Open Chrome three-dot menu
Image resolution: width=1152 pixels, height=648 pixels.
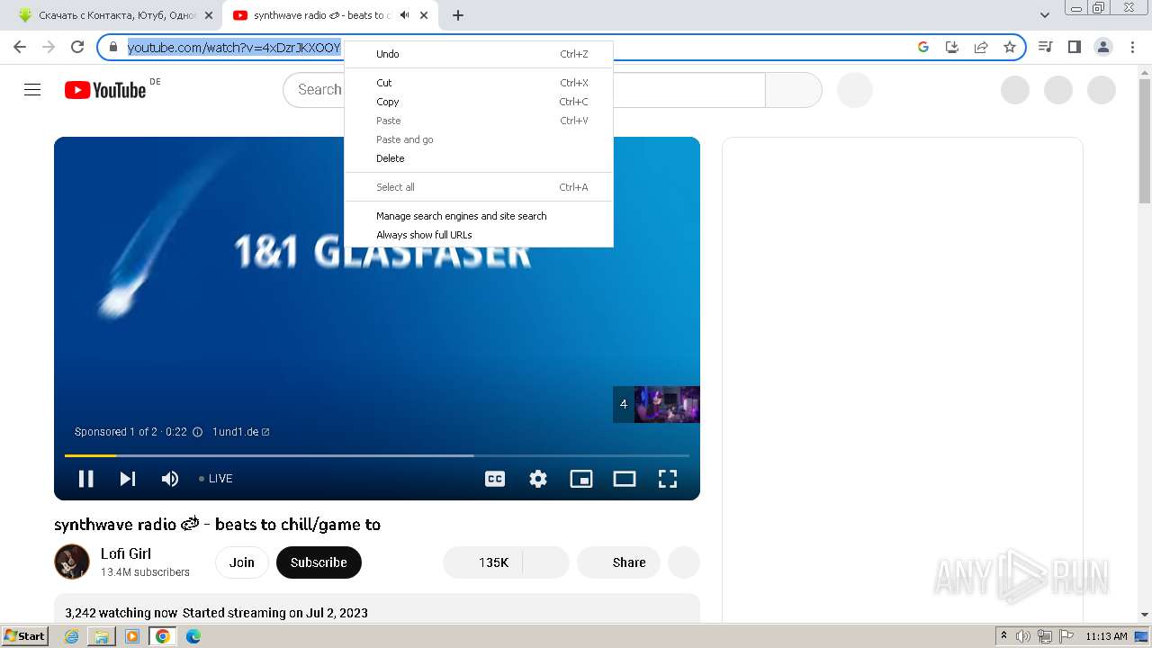[1133, 47]
